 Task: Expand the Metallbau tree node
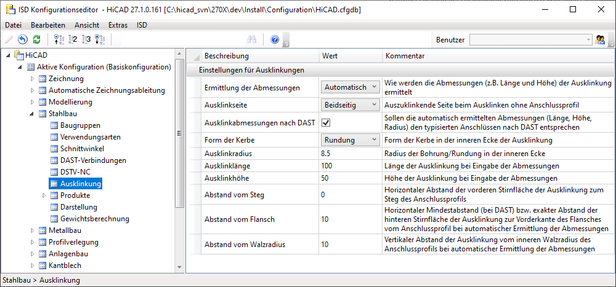[x=32, y=230]
